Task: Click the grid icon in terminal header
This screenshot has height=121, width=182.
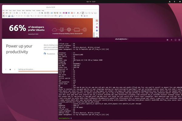Action: point(167,40)
